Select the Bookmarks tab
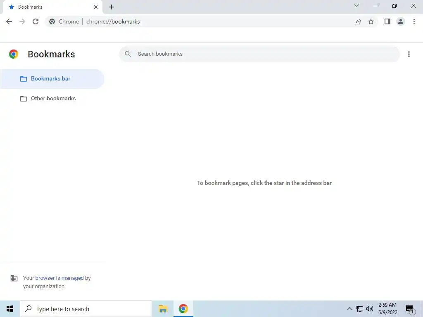This screenshot has width=423, height=317. [52, 7]
